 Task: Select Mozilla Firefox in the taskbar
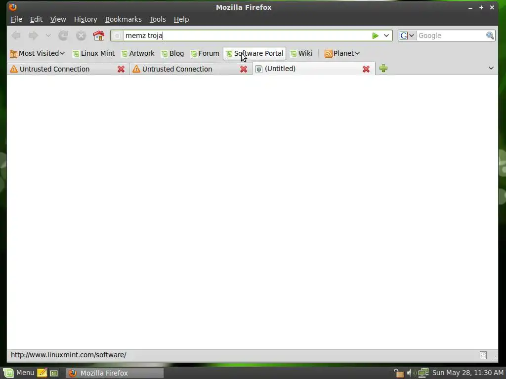pos(115,373)
